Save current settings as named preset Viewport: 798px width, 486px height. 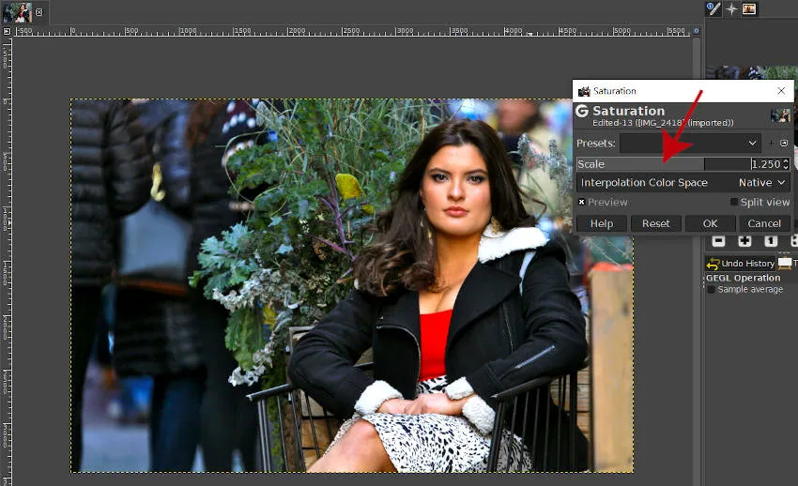pyautogui.click(x=771, y=144)
